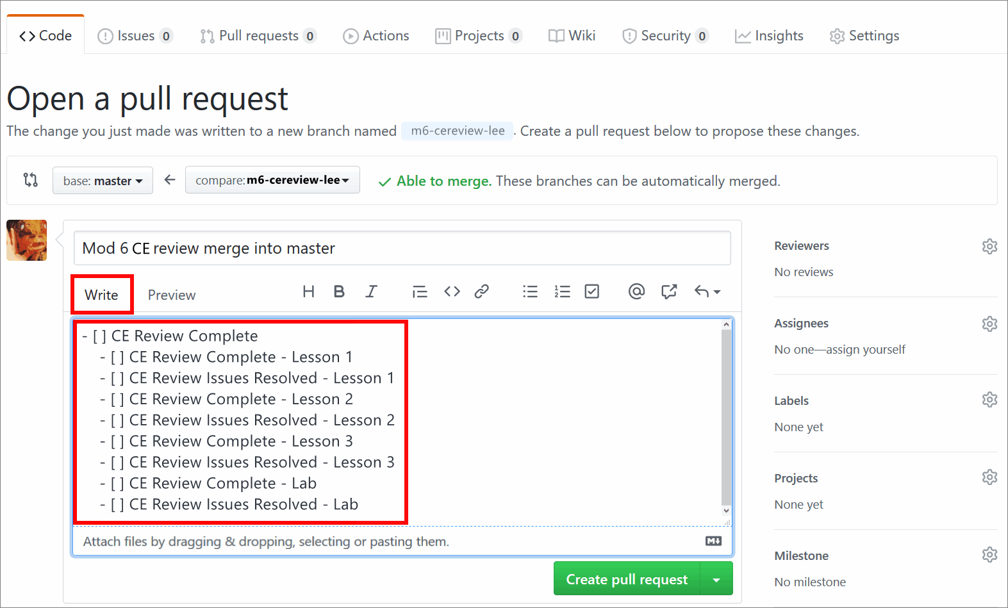Click the attach files by dragging area
The height and width of the screenshot is (608, 1008).
point(402,541)
